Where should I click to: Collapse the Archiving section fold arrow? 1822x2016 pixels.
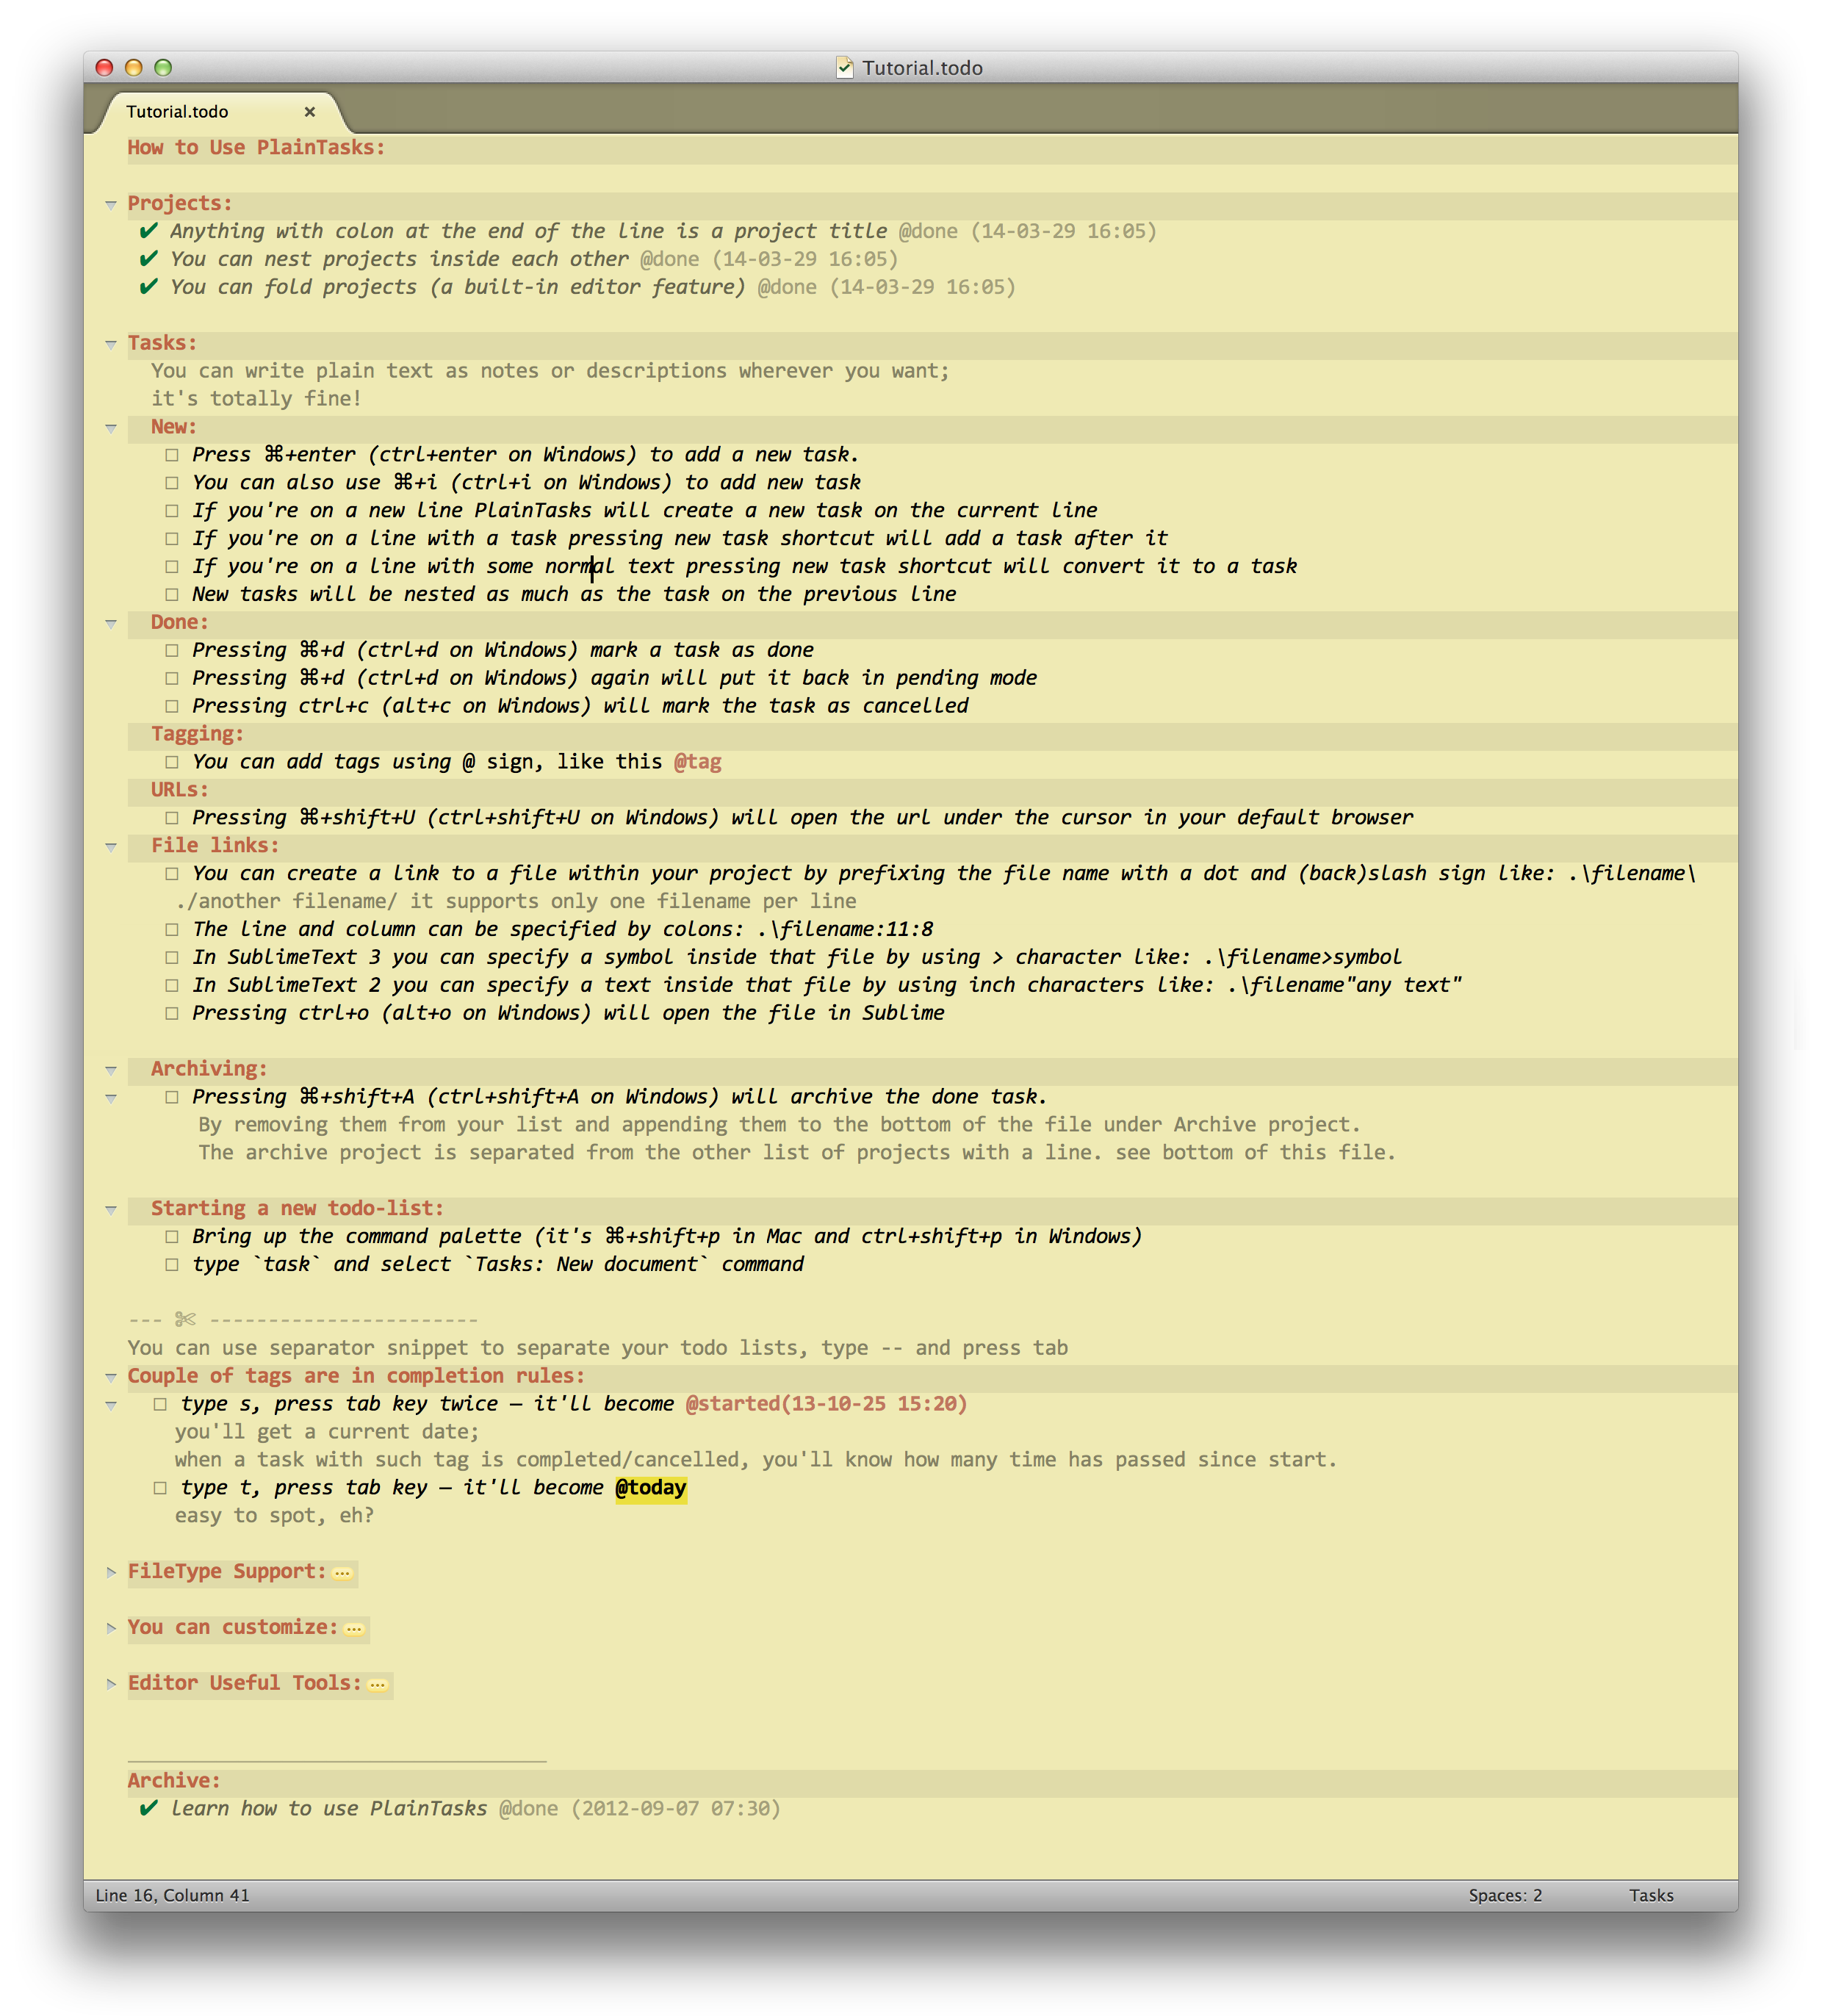click(x=111, y=1070)
